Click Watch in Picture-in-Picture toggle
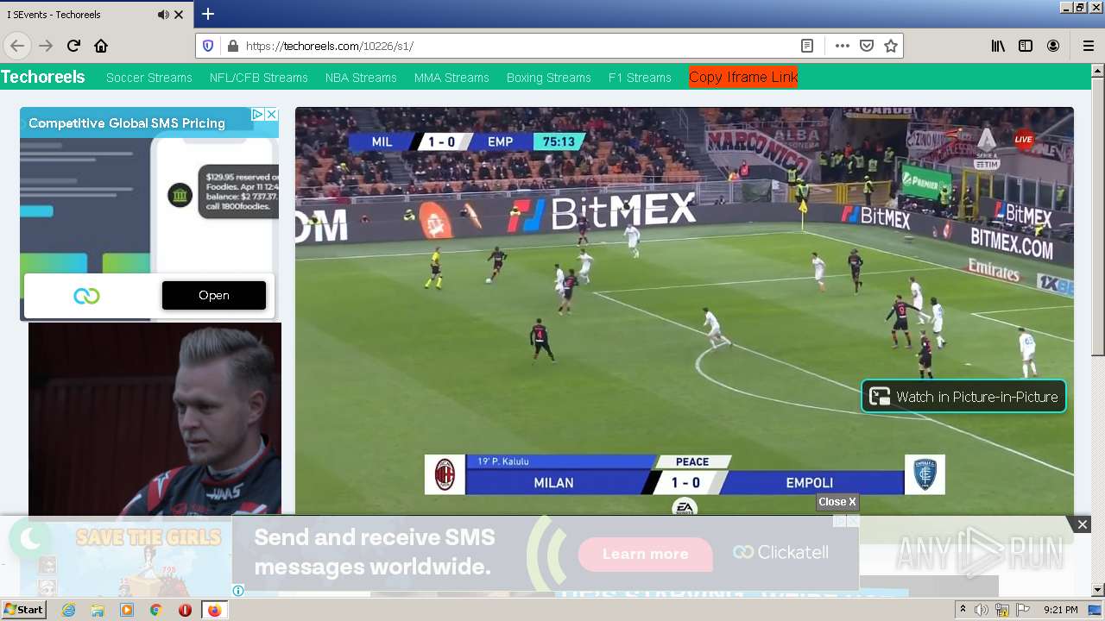The height and width of the screenshot is (621, 1105). [x=963, y=397]
